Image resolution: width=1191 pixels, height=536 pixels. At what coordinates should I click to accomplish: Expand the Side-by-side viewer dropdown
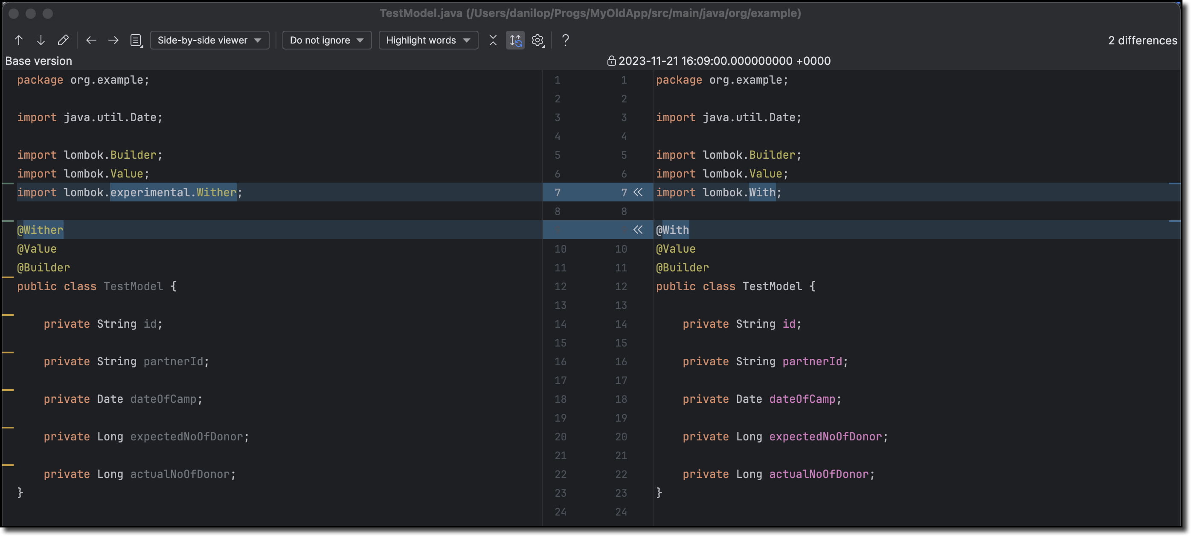pos(209,40)
